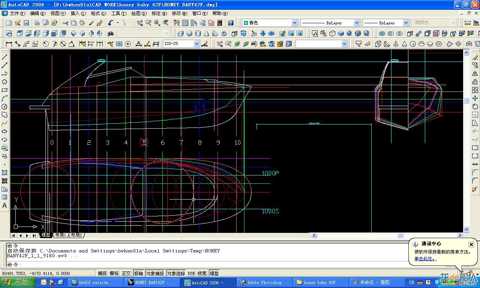This screenshot has width=480, height=288.
Task: Open the 文件(F) menu
Action: (17, 13)
